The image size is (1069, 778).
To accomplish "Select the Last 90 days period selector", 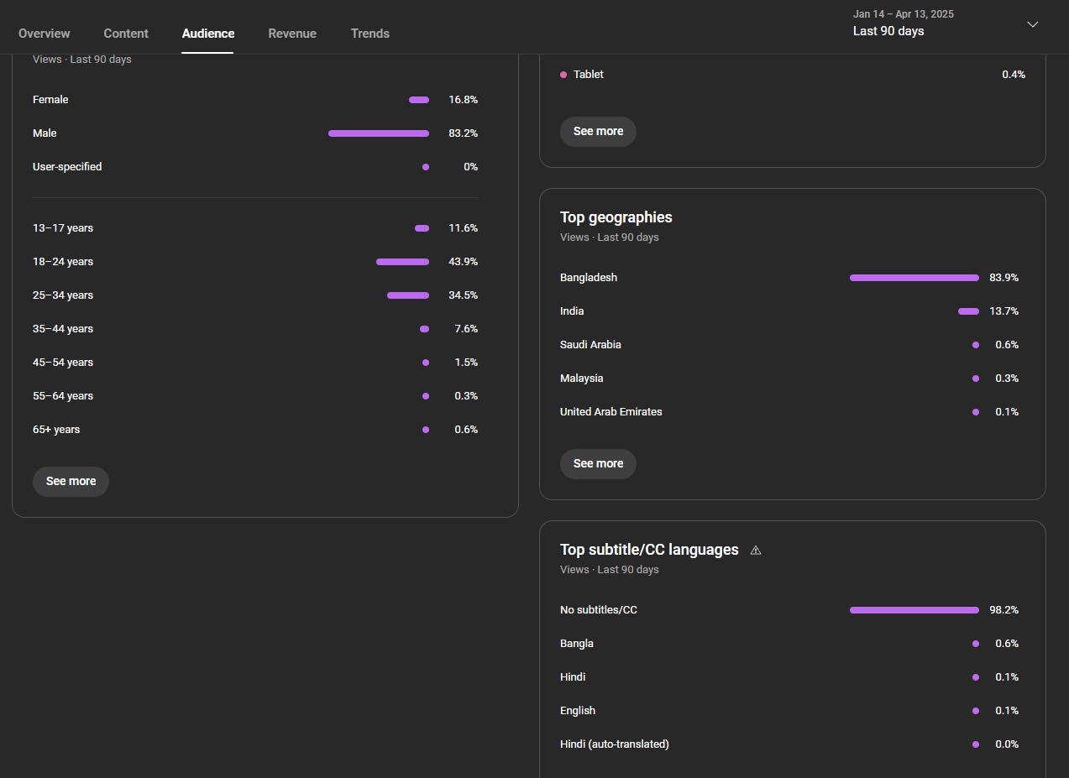I will point(888,31).
